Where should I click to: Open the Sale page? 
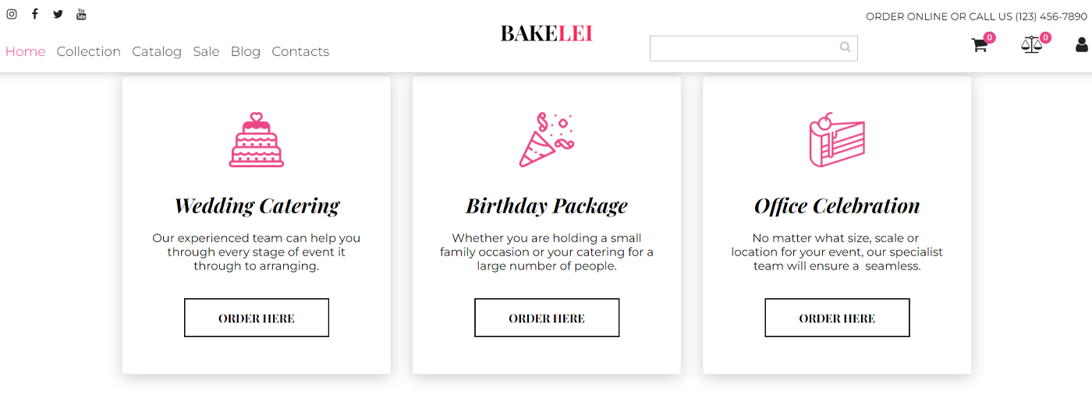[206, 51]
